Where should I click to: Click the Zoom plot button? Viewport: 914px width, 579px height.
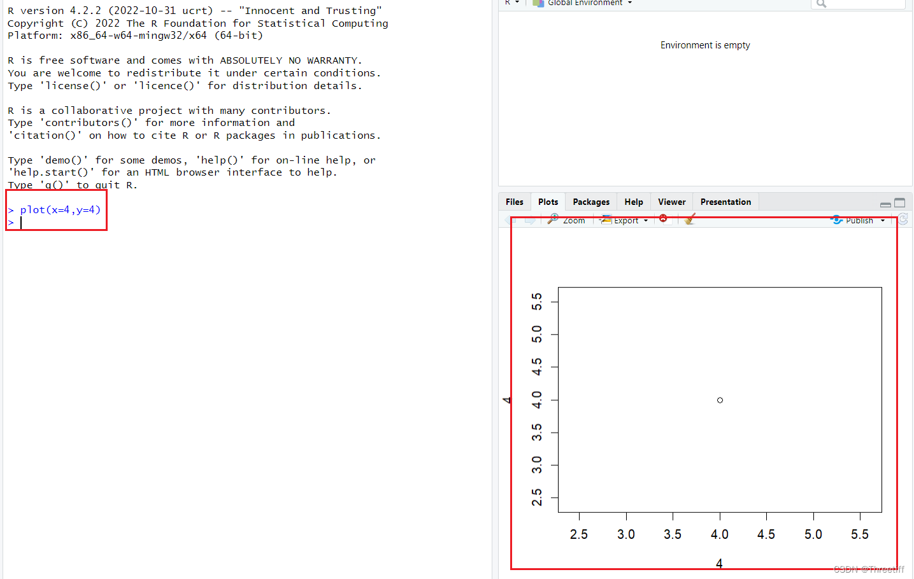click(566, 220)
